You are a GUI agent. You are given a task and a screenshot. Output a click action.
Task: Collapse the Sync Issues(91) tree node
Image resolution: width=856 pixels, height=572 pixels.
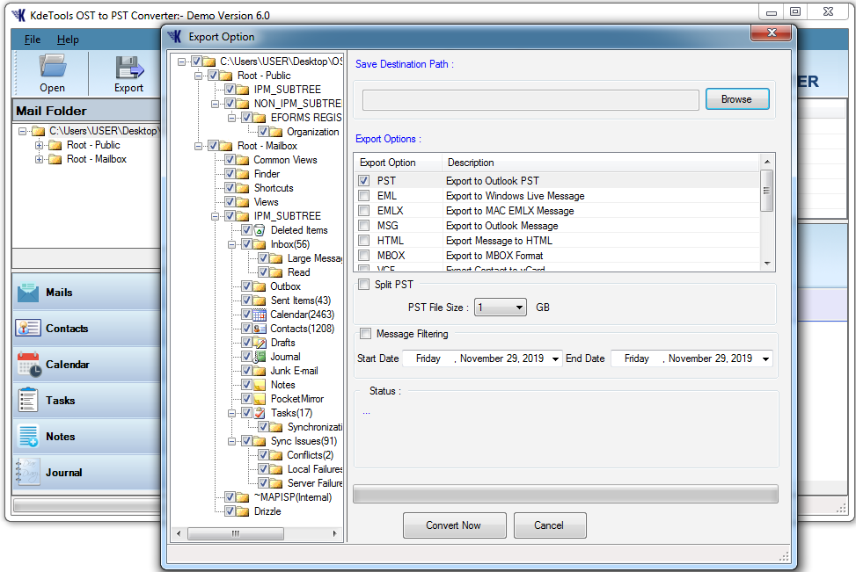point(232,442)
